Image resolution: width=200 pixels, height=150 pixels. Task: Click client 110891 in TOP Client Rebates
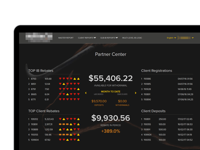tap(34, 124)
